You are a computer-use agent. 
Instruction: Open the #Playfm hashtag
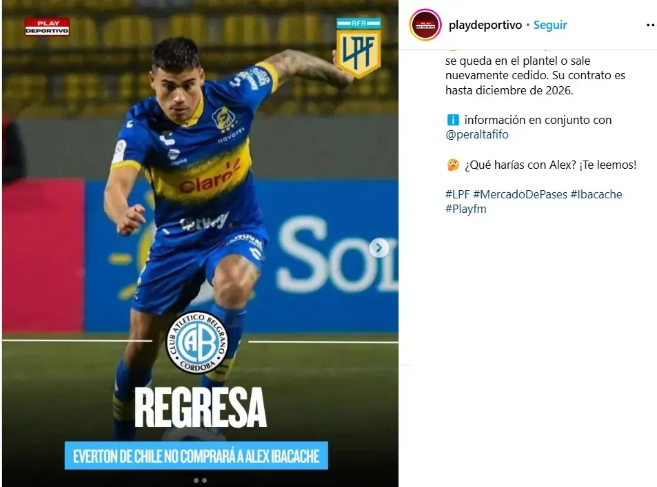465,209
